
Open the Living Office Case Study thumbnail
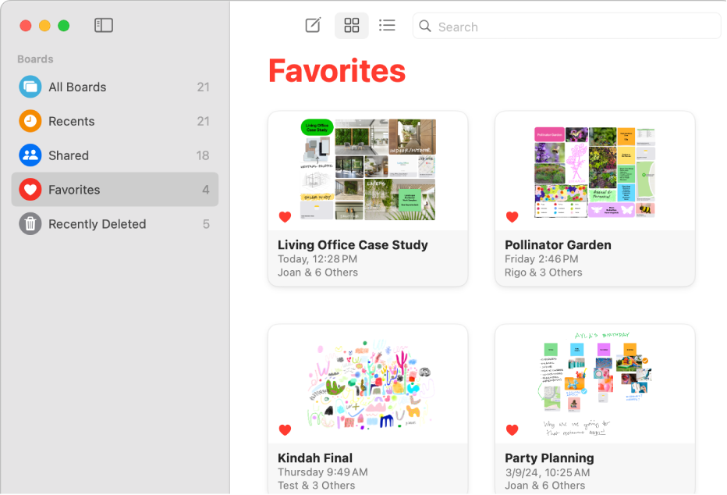tap(368, 169)
